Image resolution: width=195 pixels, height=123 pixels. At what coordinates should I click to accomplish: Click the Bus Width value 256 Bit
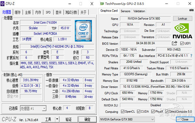point(181,74)
